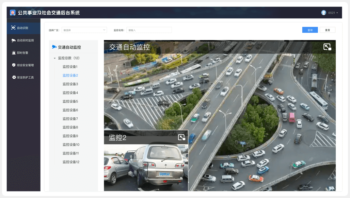The height and width of the screenshot is (198, 350).
Task: Enlarge the 监控2 picture-in-picture view
Action: [x=181, y=137]
